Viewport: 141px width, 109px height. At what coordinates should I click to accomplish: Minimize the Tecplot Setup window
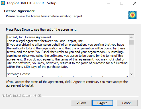[x=109, y=3]
